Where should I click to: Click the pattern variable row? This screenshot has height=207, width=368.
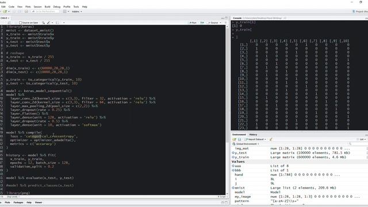pyautogui.click(x=299, y=201)
